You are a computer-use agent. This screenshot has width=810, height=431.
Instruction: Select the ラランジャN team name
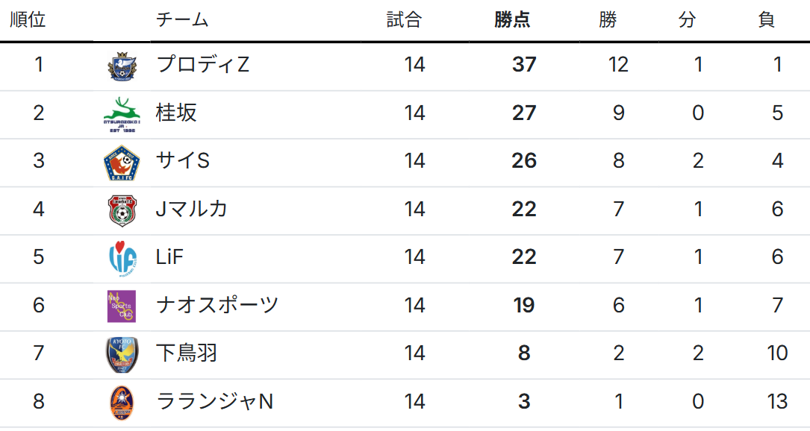point(215,401)
